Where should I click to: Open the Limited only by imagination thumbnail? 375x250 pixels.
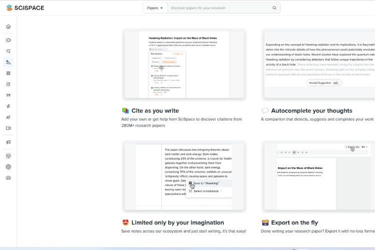[184, 176]
